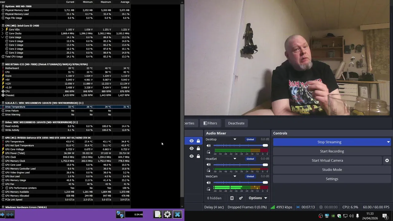Image resolution: width=393 pixels, height=221 pixels.
Task: Click the thermometer icon on GPU Temperature row
Action: [x=3, y=142]
